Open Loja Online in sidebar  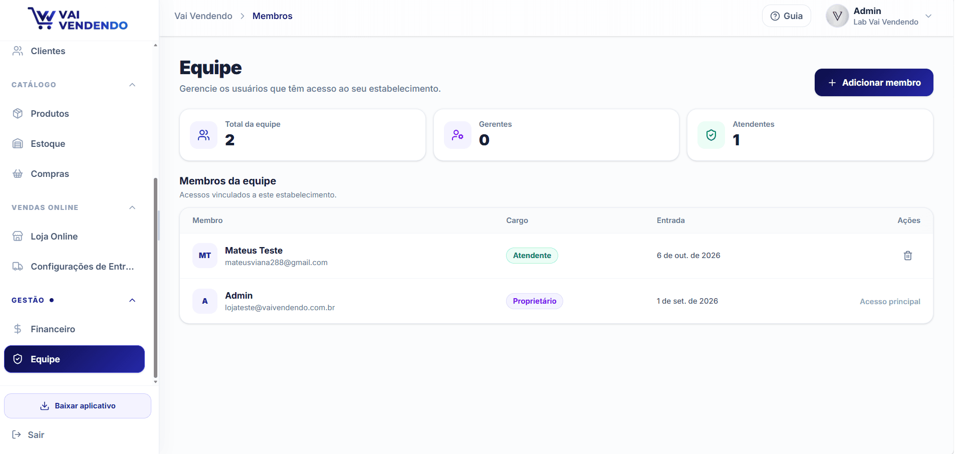coord(74,236)
